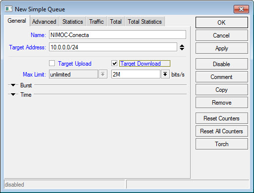Screen dimensions: 254x193
Task: Click the Target Address field
Action: coord(113,47)
